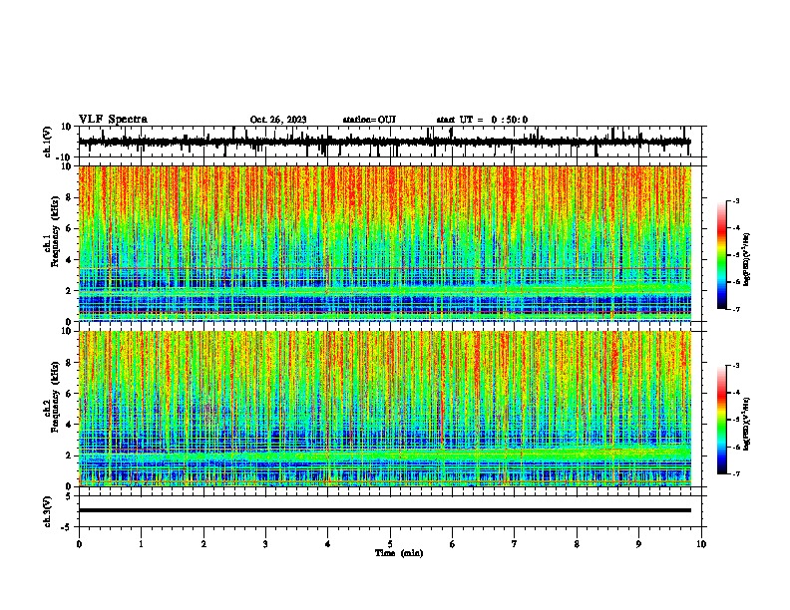Click the "ch.3(V)" axis label
790x610 pixels.
(x=48, y=511)
